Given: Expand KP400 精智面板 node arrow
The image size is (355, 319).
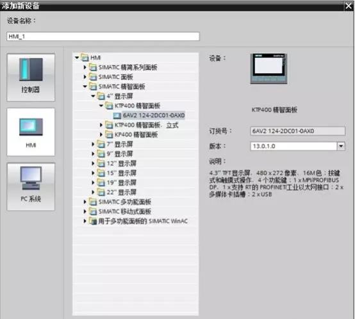Looking at the screenshot, I should click(x=101, y=135).
